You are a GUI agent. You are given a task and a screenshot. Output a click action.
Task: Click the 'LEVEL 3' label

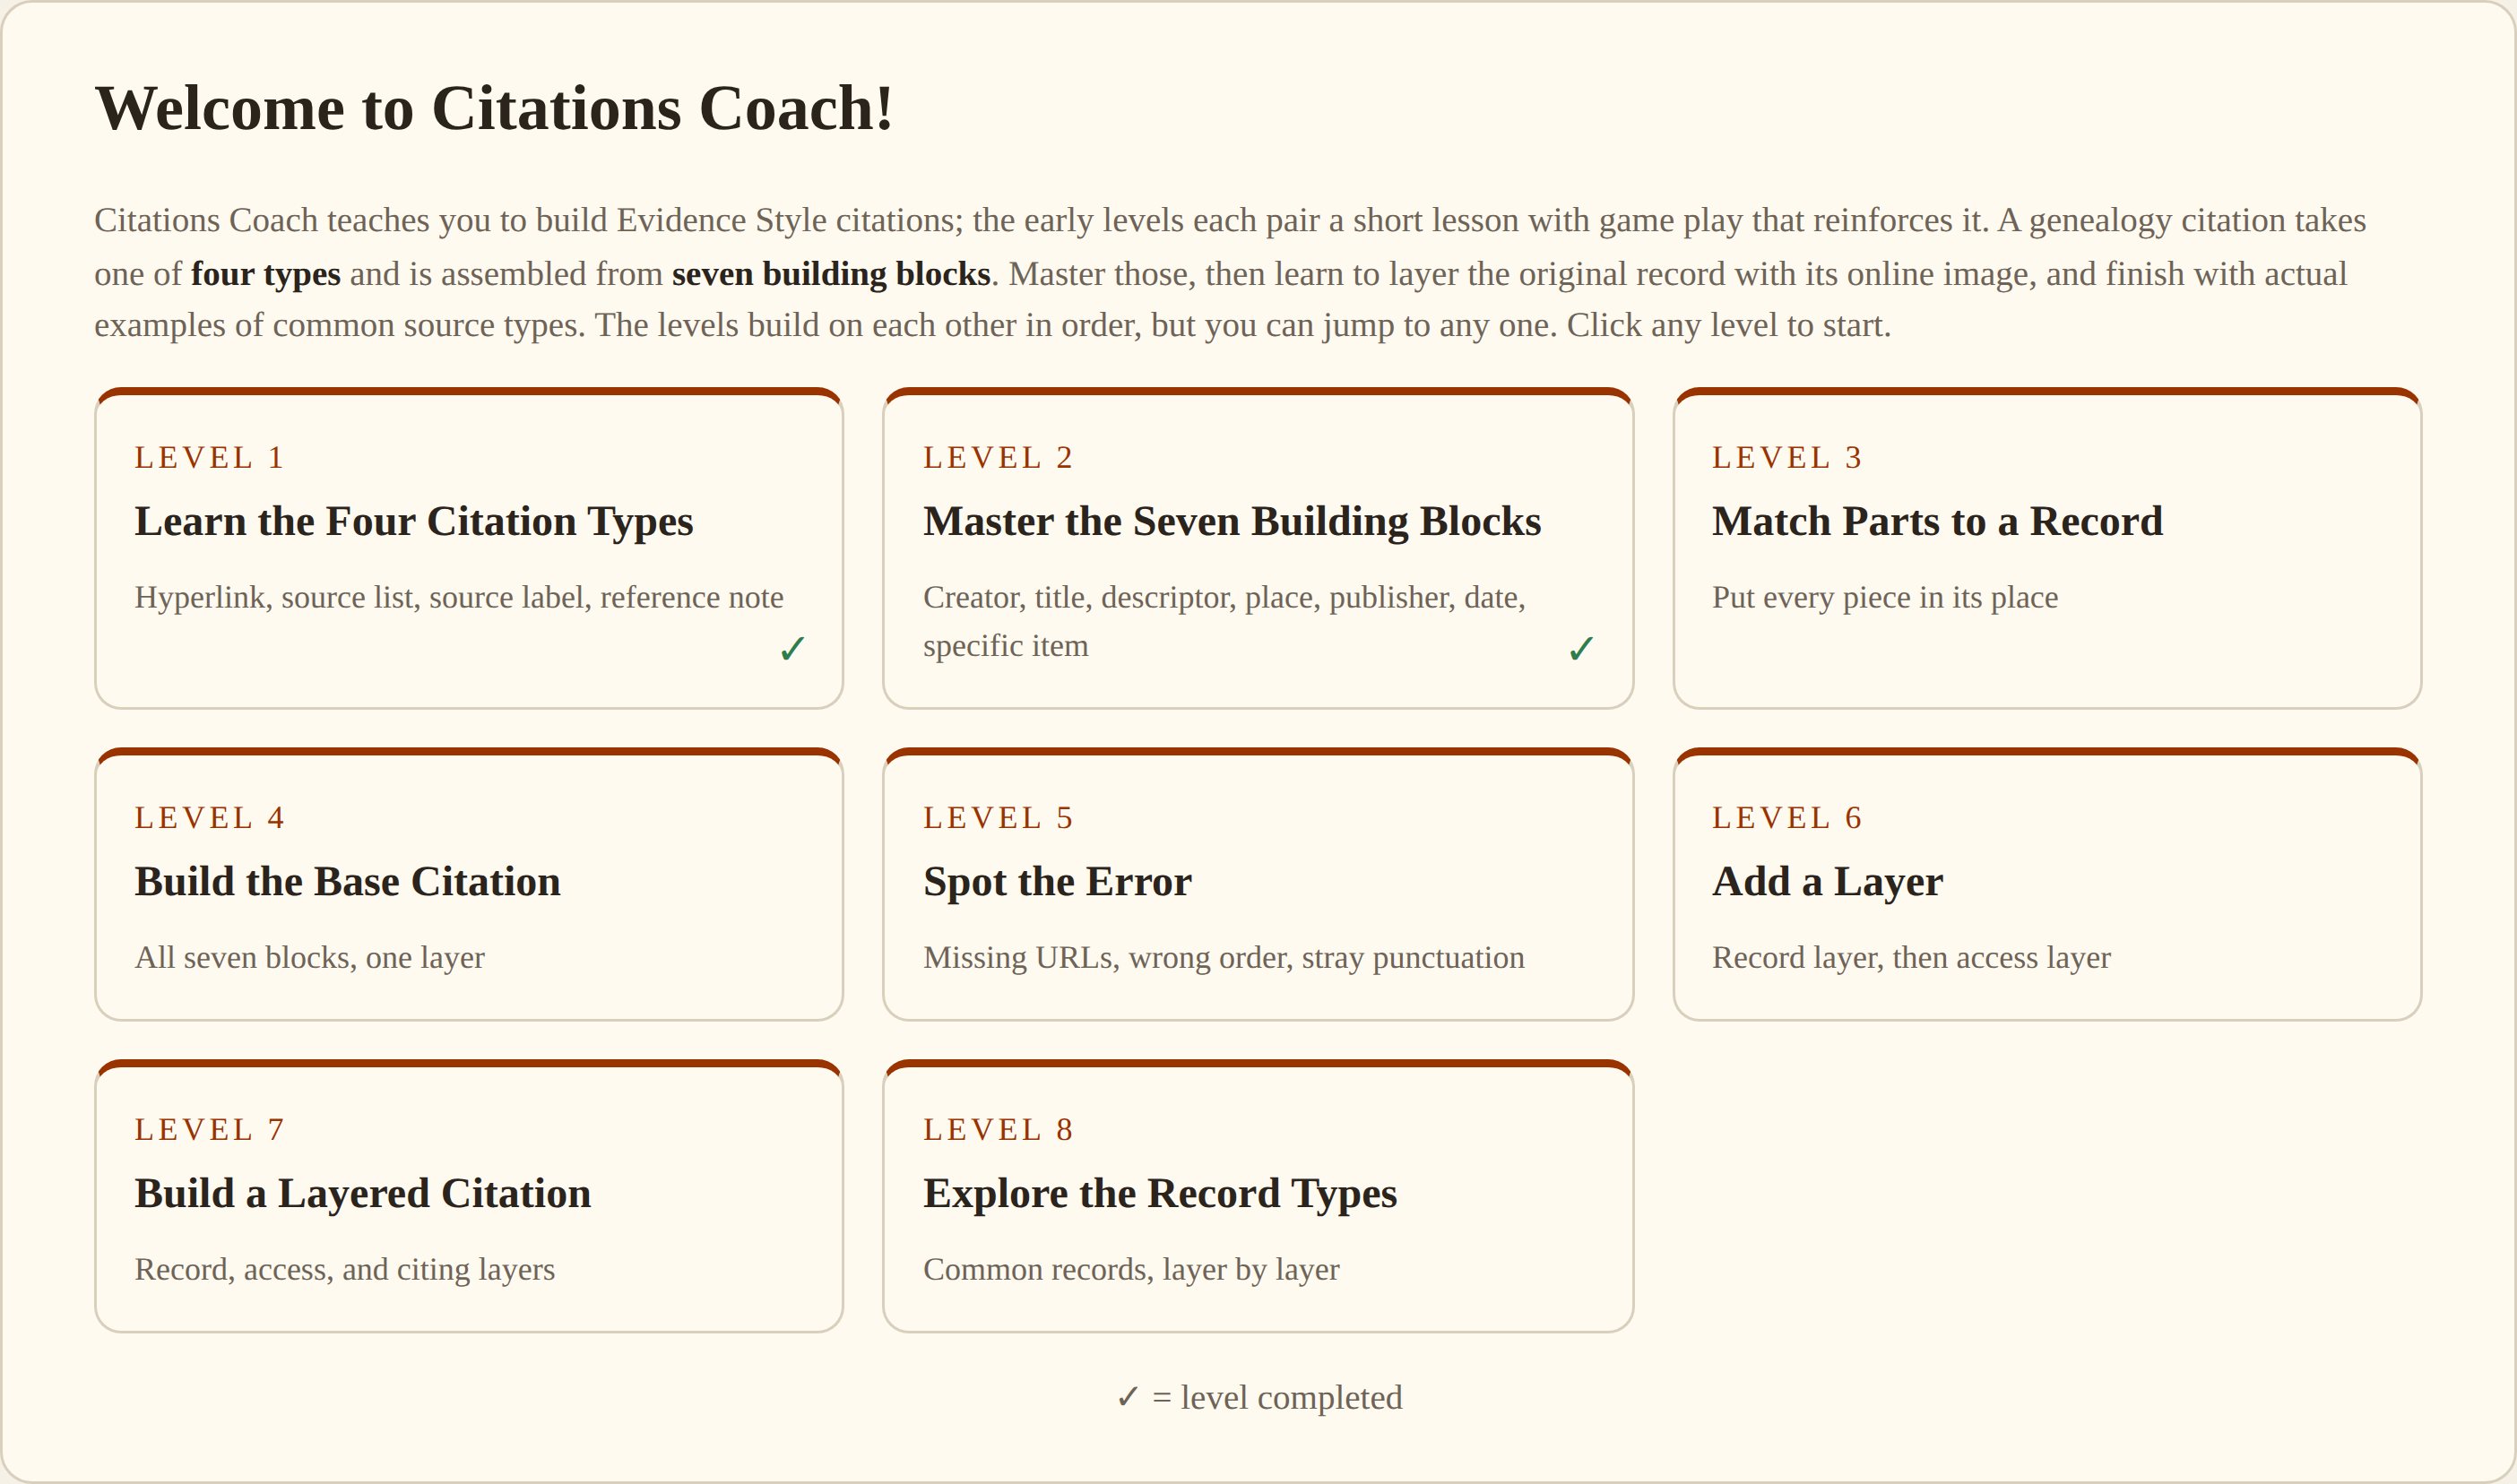point(1787,458)
